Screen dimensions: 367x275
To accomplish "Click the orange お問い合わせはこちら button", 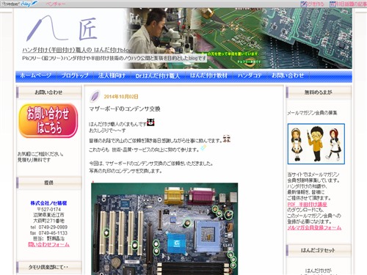I will (x=48, y=120).
